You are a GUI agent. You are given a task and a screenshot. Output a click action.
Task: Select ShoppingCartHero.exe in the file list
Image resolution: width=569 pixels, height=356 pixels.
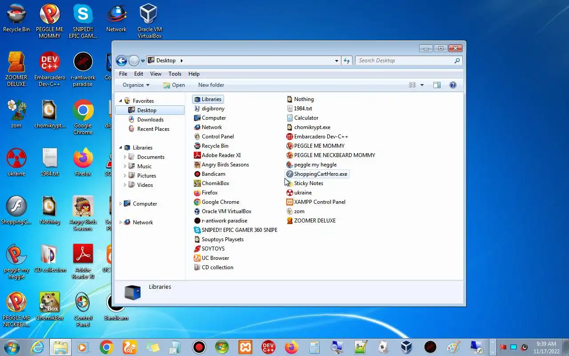click(x=317, y=174)
